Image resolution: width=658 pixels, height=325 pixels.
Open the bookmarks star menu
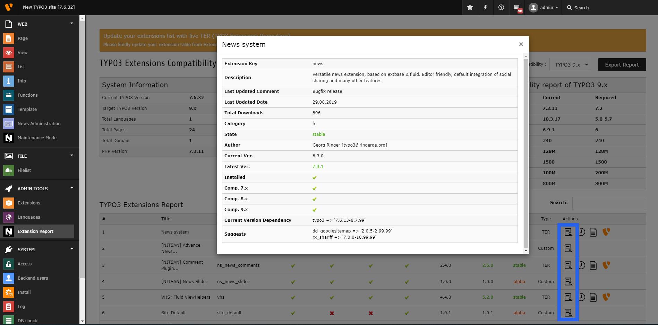pos(470,7)
